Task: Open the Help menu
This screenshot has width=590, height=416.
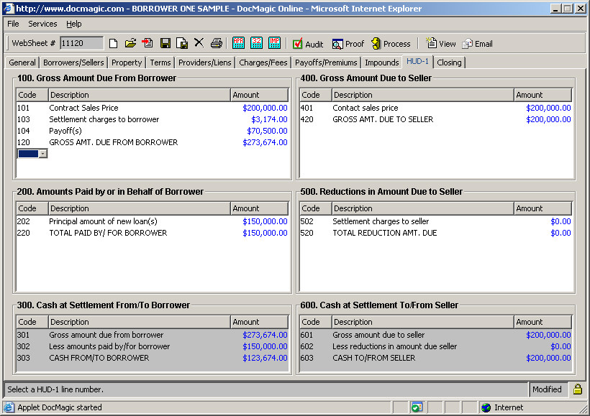Action: point(73,24)
